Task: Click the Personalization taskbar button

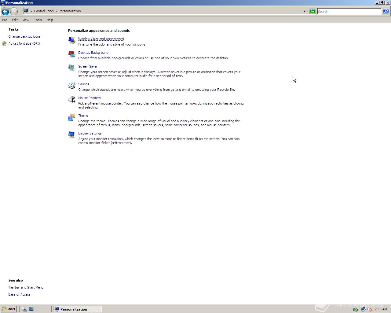Action: point(77,309)
